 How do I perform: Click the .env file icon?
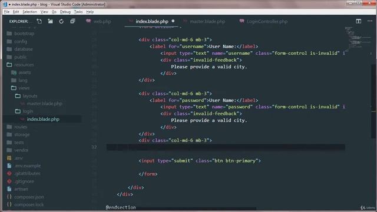pyautogui.click(x=9, y=158)
